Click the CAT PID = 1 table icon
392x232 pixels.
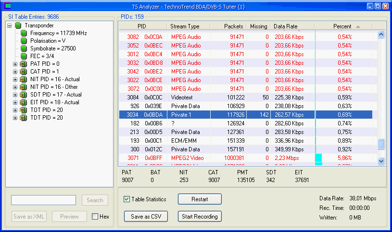[23, 72]
